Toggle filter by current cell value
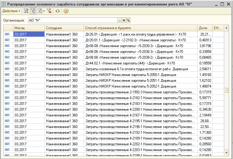This screenshot has height=159, width=233. click(33, 11)
